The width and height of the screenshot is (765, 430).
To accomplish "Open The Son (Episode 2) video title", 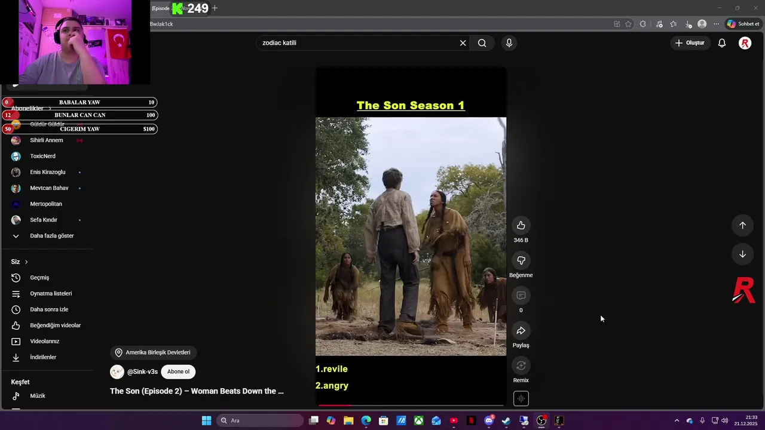I will [197, 391].
